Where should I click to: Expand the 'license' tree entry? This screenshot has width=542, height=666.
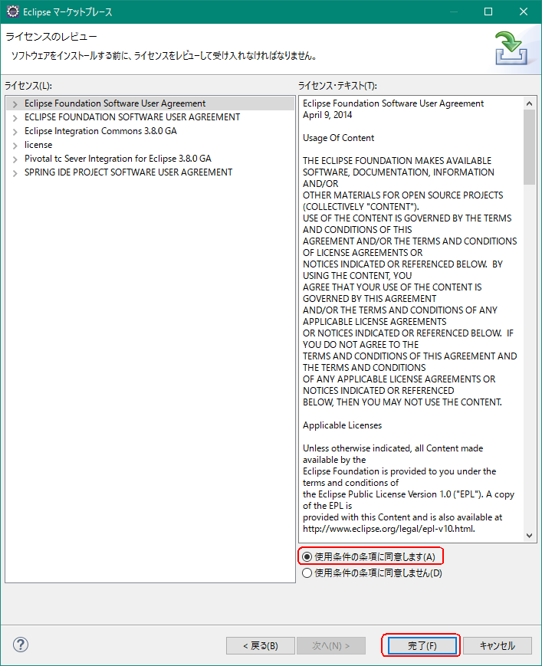[x=15, y=146]
